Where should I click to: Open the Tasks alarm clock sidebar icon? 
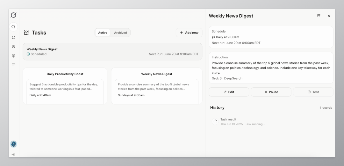13,47
